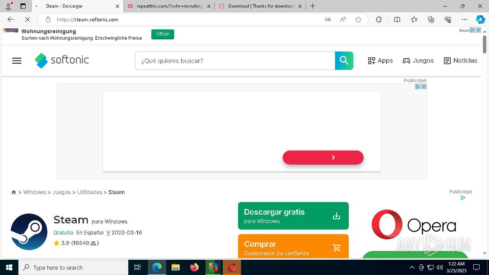The width and height of the screenshot is (489, 275).
Task: Click the Softonic logo
Action: coord(62,60)
